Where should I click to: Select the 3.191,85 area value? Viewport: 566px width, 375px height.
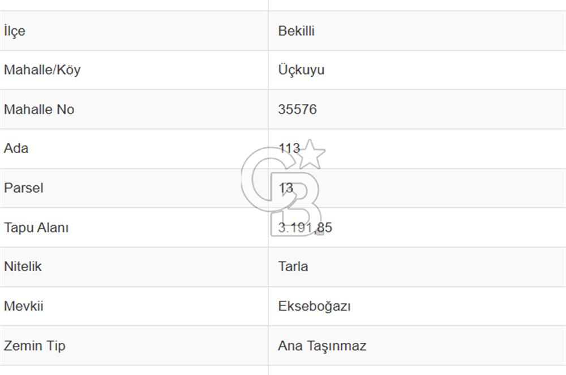(x=305, y=227)
